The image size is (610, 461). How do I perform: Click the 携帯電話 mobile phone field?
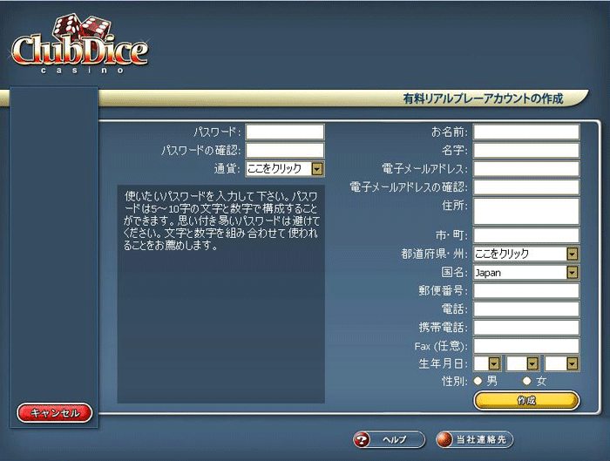pos(526,328)
